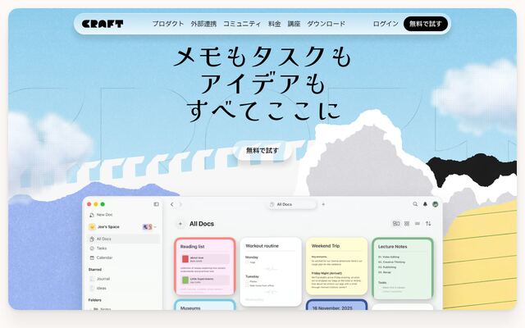Go to コミュニティ in the navigation
Viewport: 525px width, 328px height.
click(242, 24)
